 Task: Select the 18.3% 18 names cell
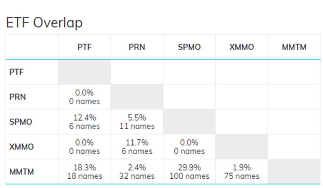84,172
